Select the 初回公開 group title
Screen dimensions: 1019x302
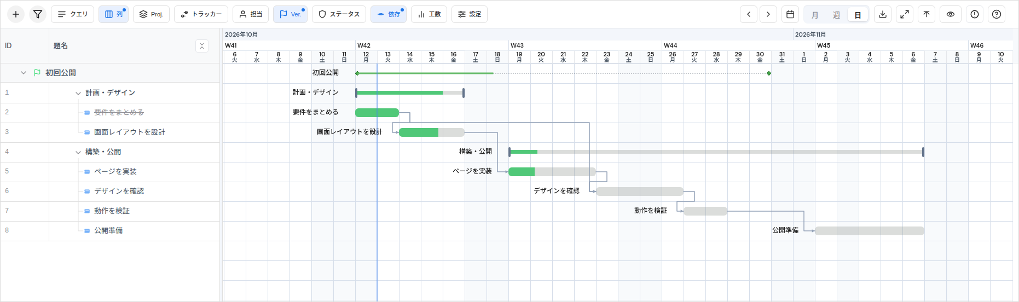pos(61,72)
